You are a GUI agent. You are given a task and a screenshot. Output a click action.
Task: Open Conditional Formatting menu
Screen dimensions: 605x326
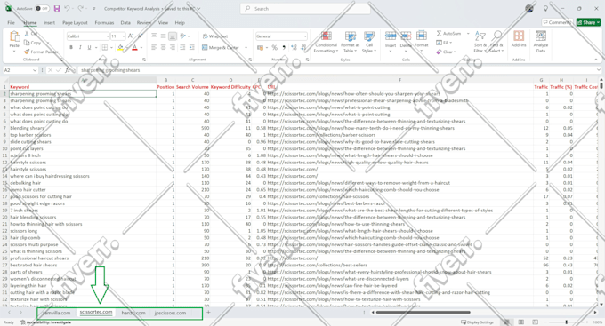326,42
